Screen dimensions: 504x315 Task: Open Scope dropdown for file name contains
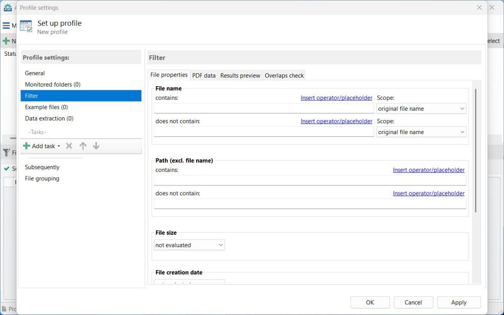(421, 109)
